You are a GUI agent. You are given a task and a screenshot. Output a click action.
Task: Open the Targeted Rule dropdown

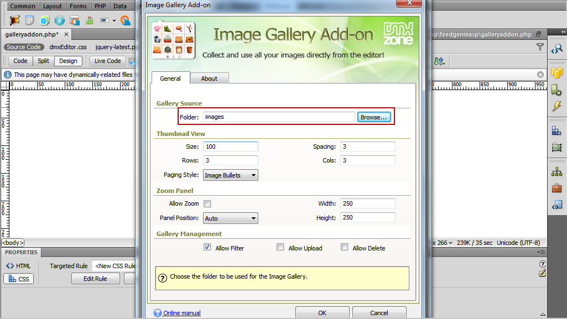point(114,266)
